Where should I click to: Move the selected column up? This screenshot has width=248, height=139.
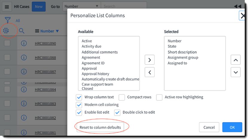(x=235, y=60)
